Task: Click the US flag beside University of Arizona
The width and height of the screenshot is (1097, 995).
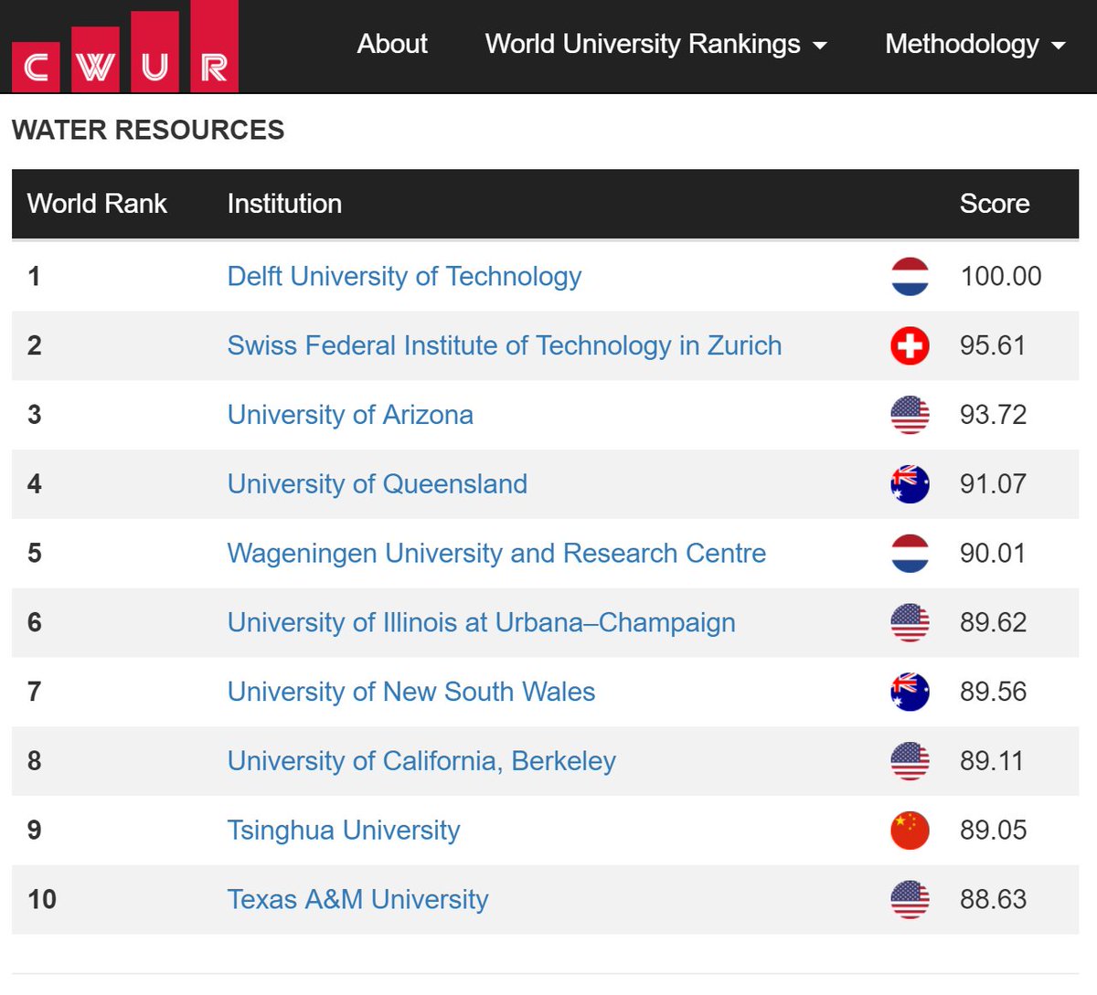Action: (910, 415)
